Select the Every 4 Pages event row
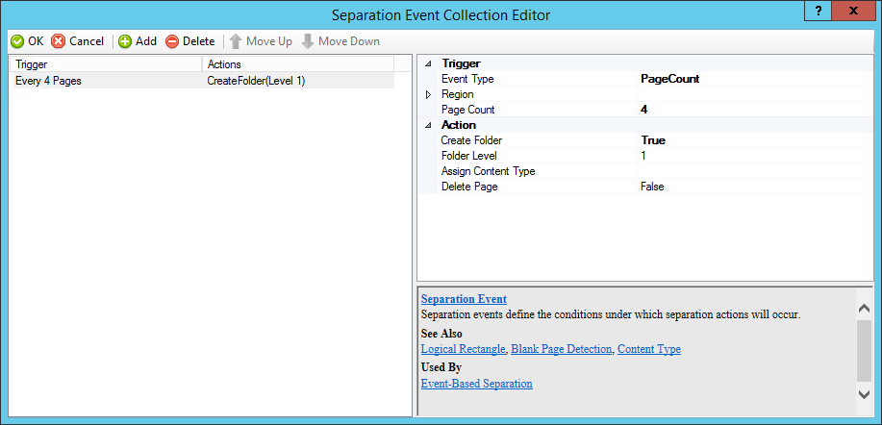Screen dimensions: 882x425 (x=48, y=81)
